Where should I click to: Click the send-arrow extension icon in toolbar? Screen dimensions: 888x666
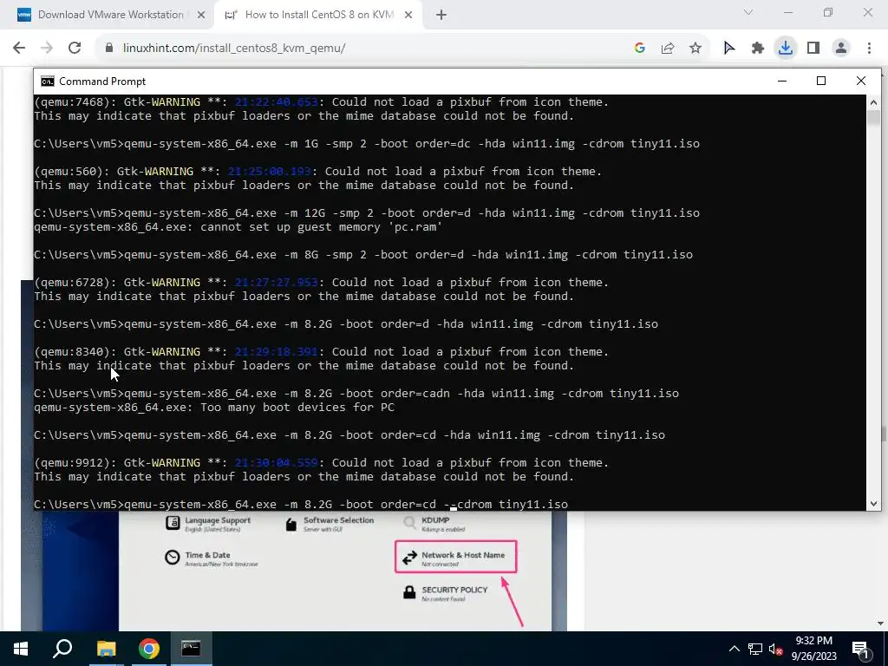pos(729,49)
